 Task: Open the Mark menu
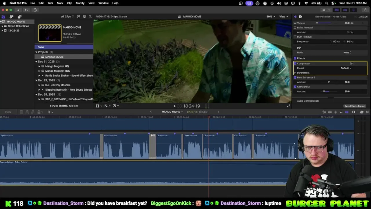(60, 3)
